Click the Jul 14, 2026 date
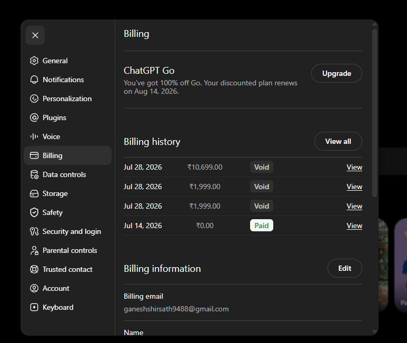407x343 pixels. 143,226
